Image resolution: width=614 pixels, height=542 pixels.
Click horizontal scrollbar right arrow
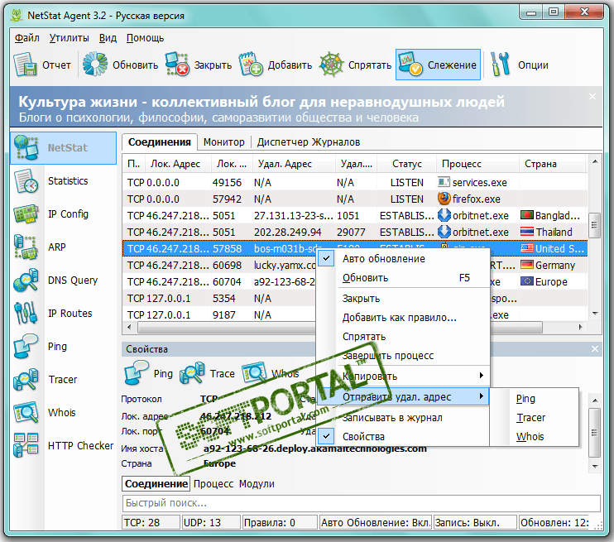coord(580,327)
